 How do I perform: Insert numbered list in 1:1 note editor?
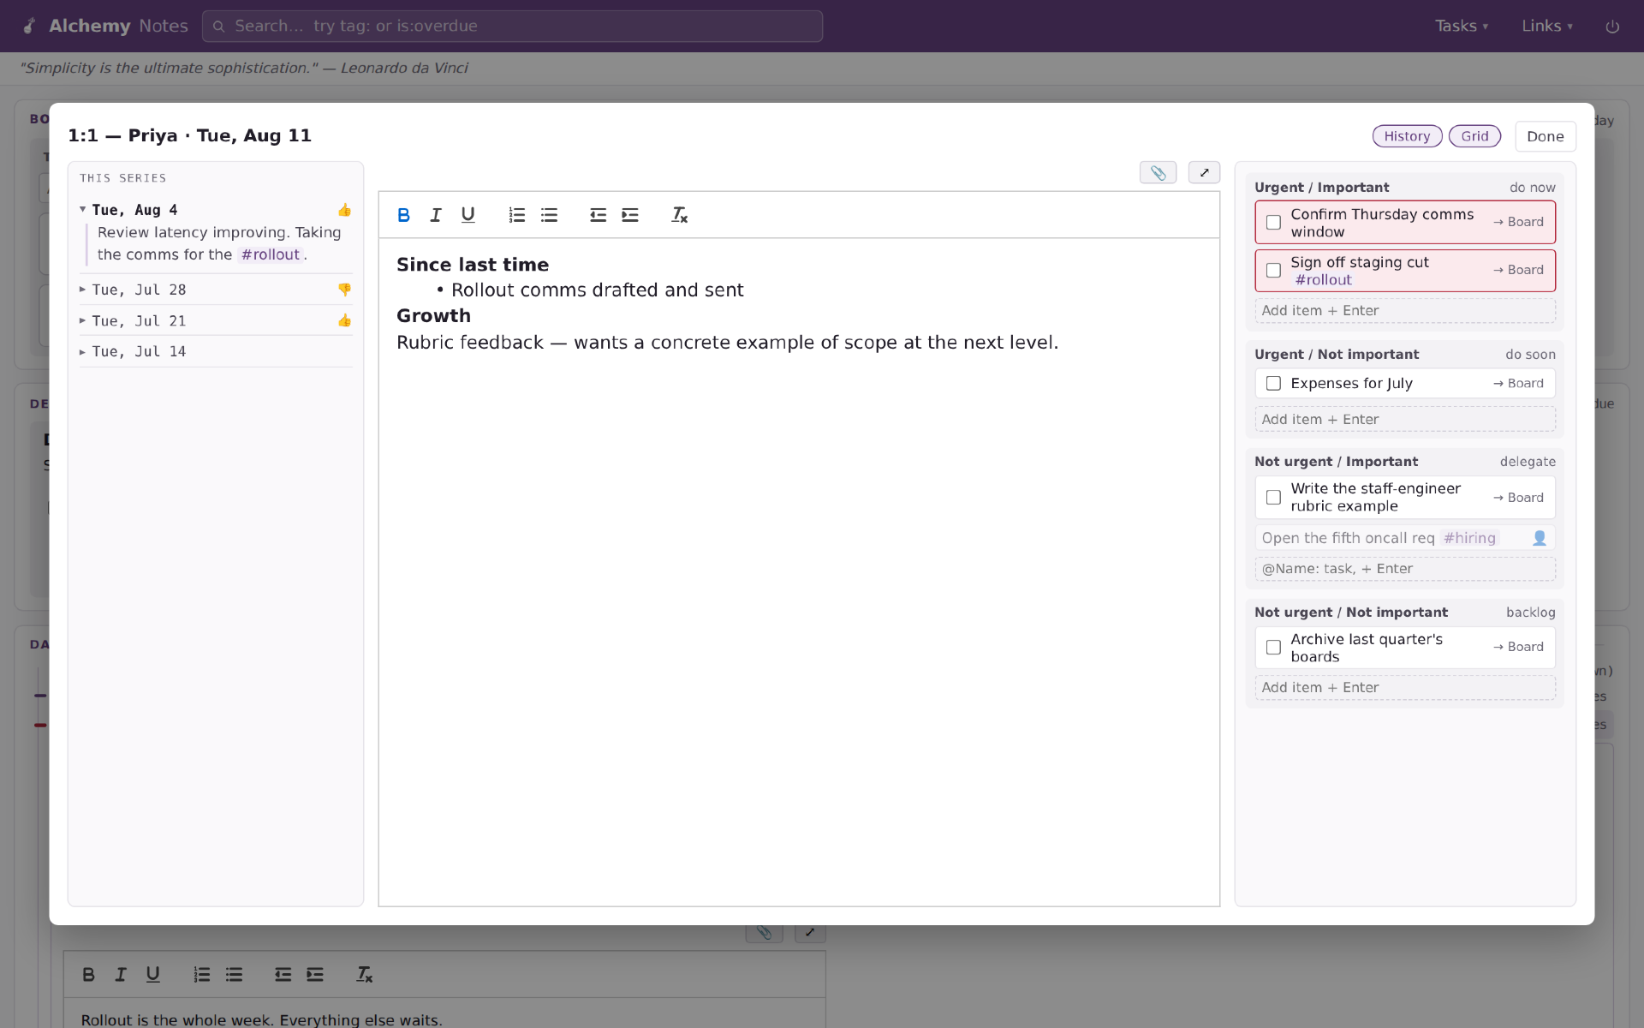pyautogui.click(x=516, y=215)
